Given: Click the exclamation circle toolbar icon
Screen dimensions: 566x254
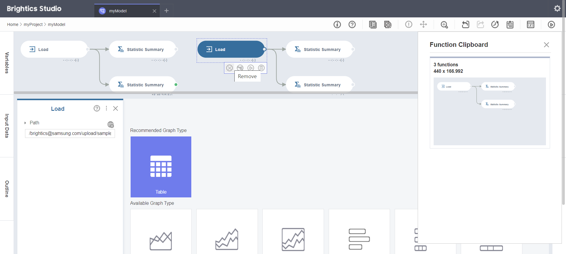Looking at the screenshot, I should pos(409,24).
